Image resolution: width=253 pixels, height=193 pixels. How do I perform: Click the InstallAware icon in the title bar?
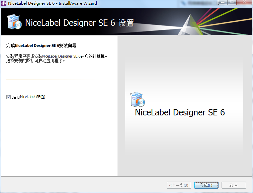click(4, 3)
